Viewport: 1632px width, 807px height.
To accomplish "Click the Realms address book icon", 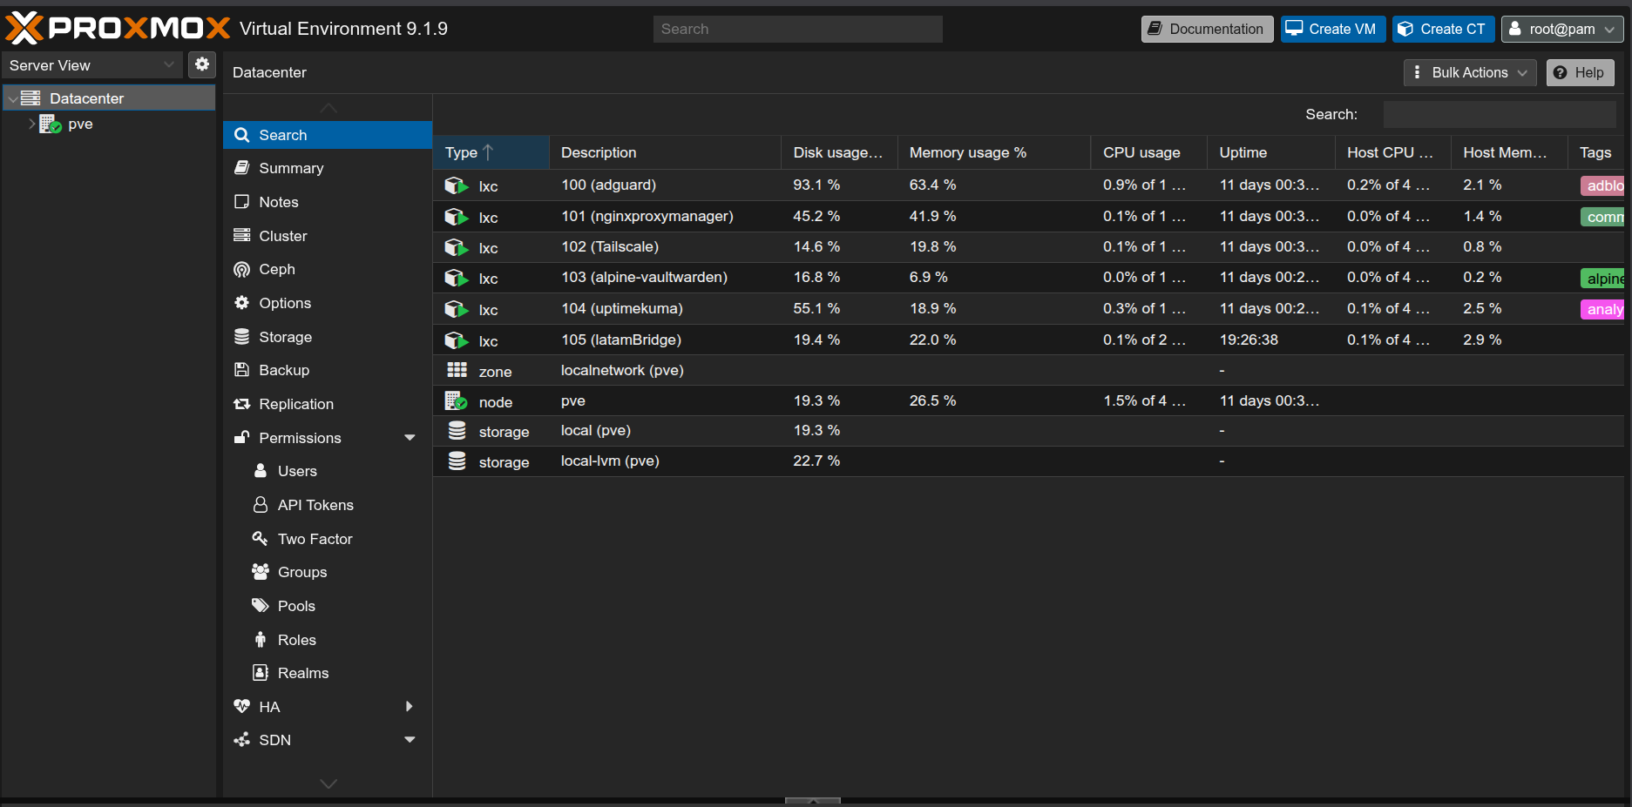I will coord(260,672).
